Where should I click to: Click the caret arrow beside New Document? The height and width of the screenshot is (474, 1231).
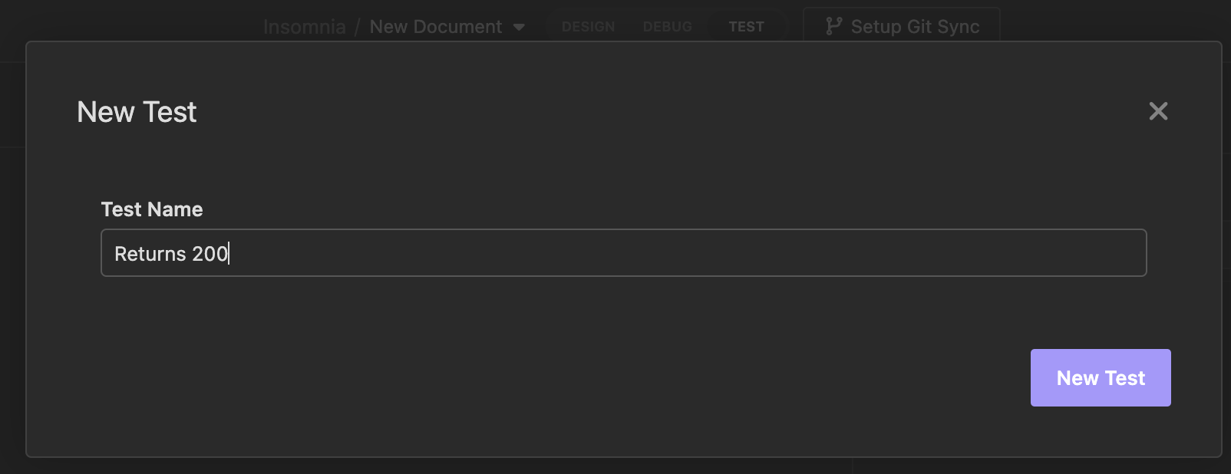(x=520, y=27)
